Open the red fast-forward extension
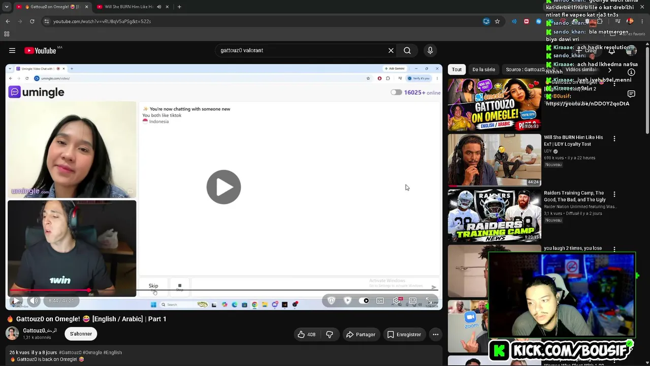The height and width of the screenshot is (366, 650). tap(526, 21)
